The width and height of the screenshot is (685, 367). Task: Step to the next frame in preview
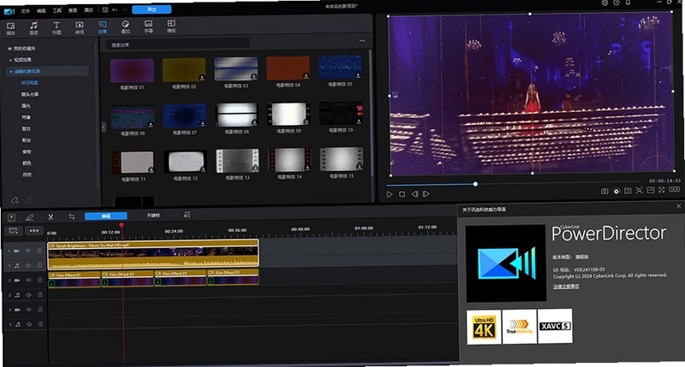[x=426, y=193]
